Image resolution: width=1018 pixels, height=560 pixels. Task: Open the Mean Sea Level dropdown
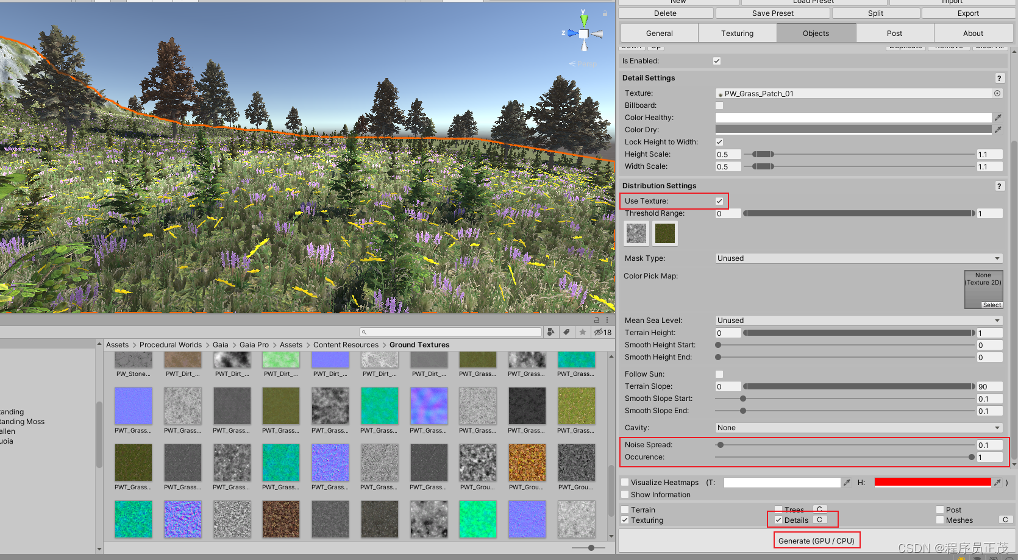(856, 320)
